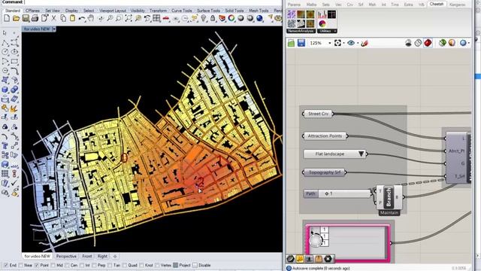Select the Polyline tool in left sidebar

tap(5, 43)
